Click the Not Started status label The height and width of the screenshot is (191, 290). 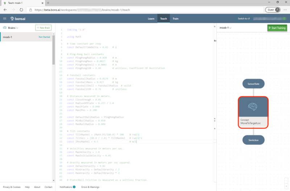coord(44,37)
